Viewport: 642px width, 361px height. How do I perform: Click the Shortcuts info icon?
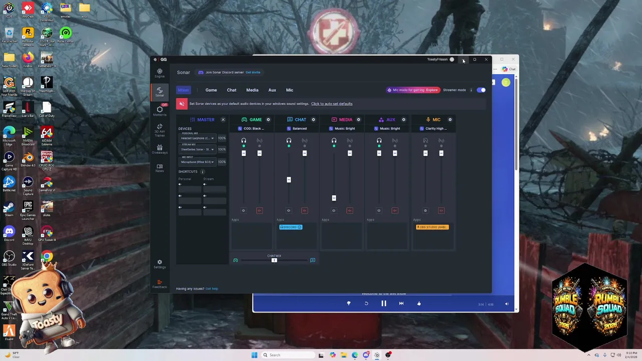point(203,171)
